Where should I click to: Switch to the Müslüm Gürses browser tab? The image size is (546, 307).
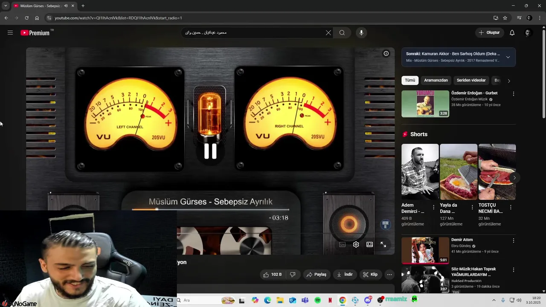click(x=41, y=6)
